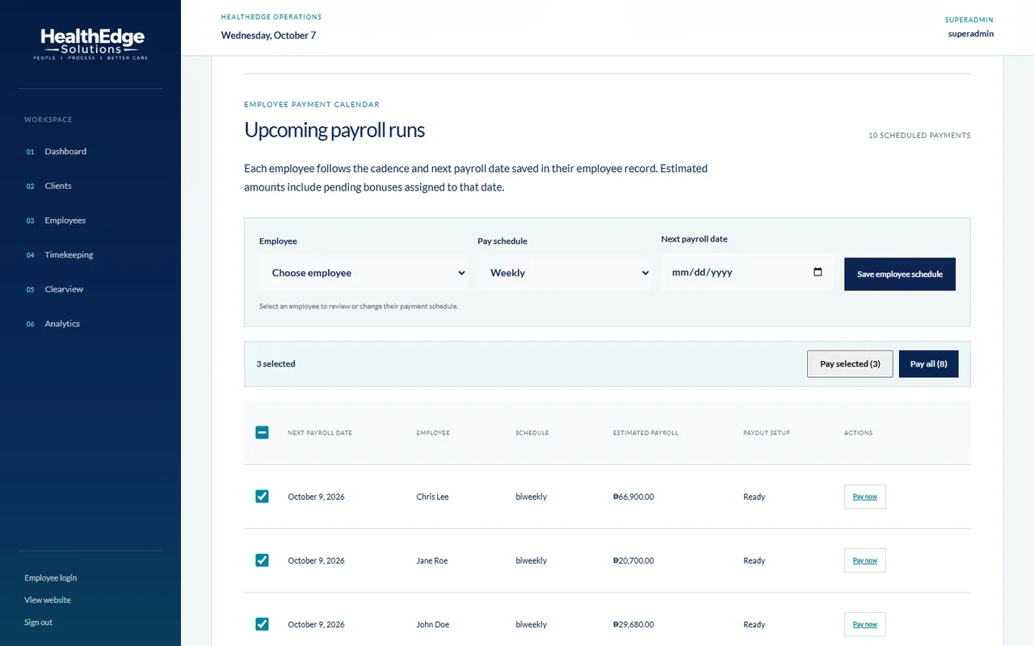Click View website link
The width and height of the screenshot is (1034, 646).
(x=48, y=600)
